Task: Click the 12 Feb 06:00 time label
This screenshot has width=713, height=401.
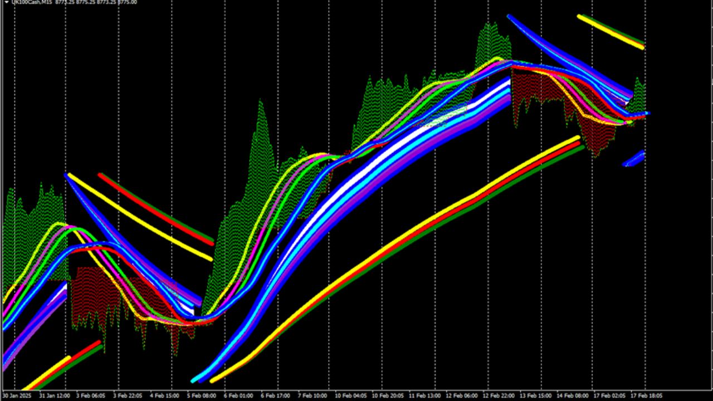Action: [462, 396]
